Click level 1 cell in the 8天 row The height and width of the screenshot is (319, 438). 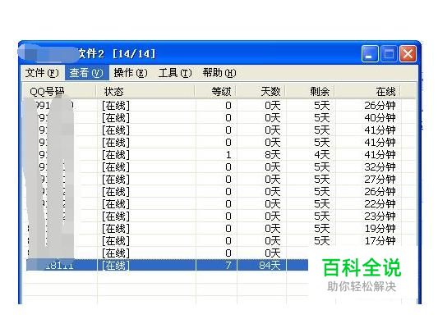(228, 155)
